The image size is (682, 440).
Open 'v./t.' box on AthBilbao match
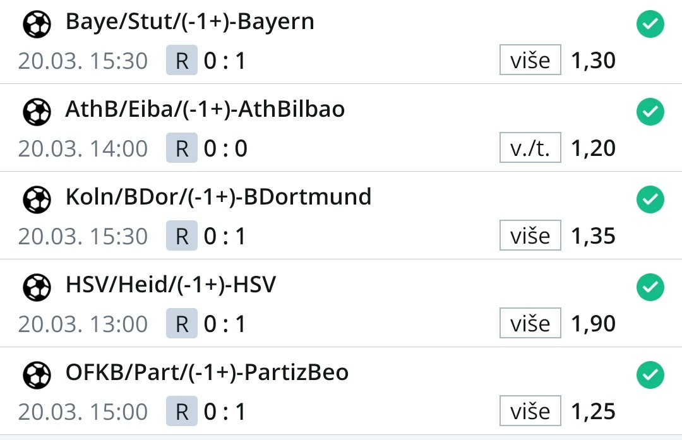(530, 147)
